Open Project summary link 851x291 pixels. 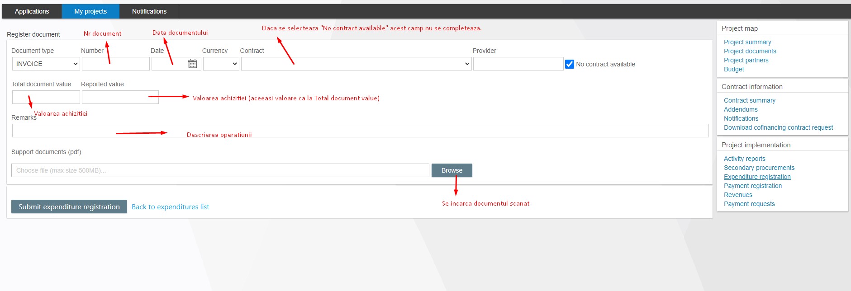click(747, 42)
